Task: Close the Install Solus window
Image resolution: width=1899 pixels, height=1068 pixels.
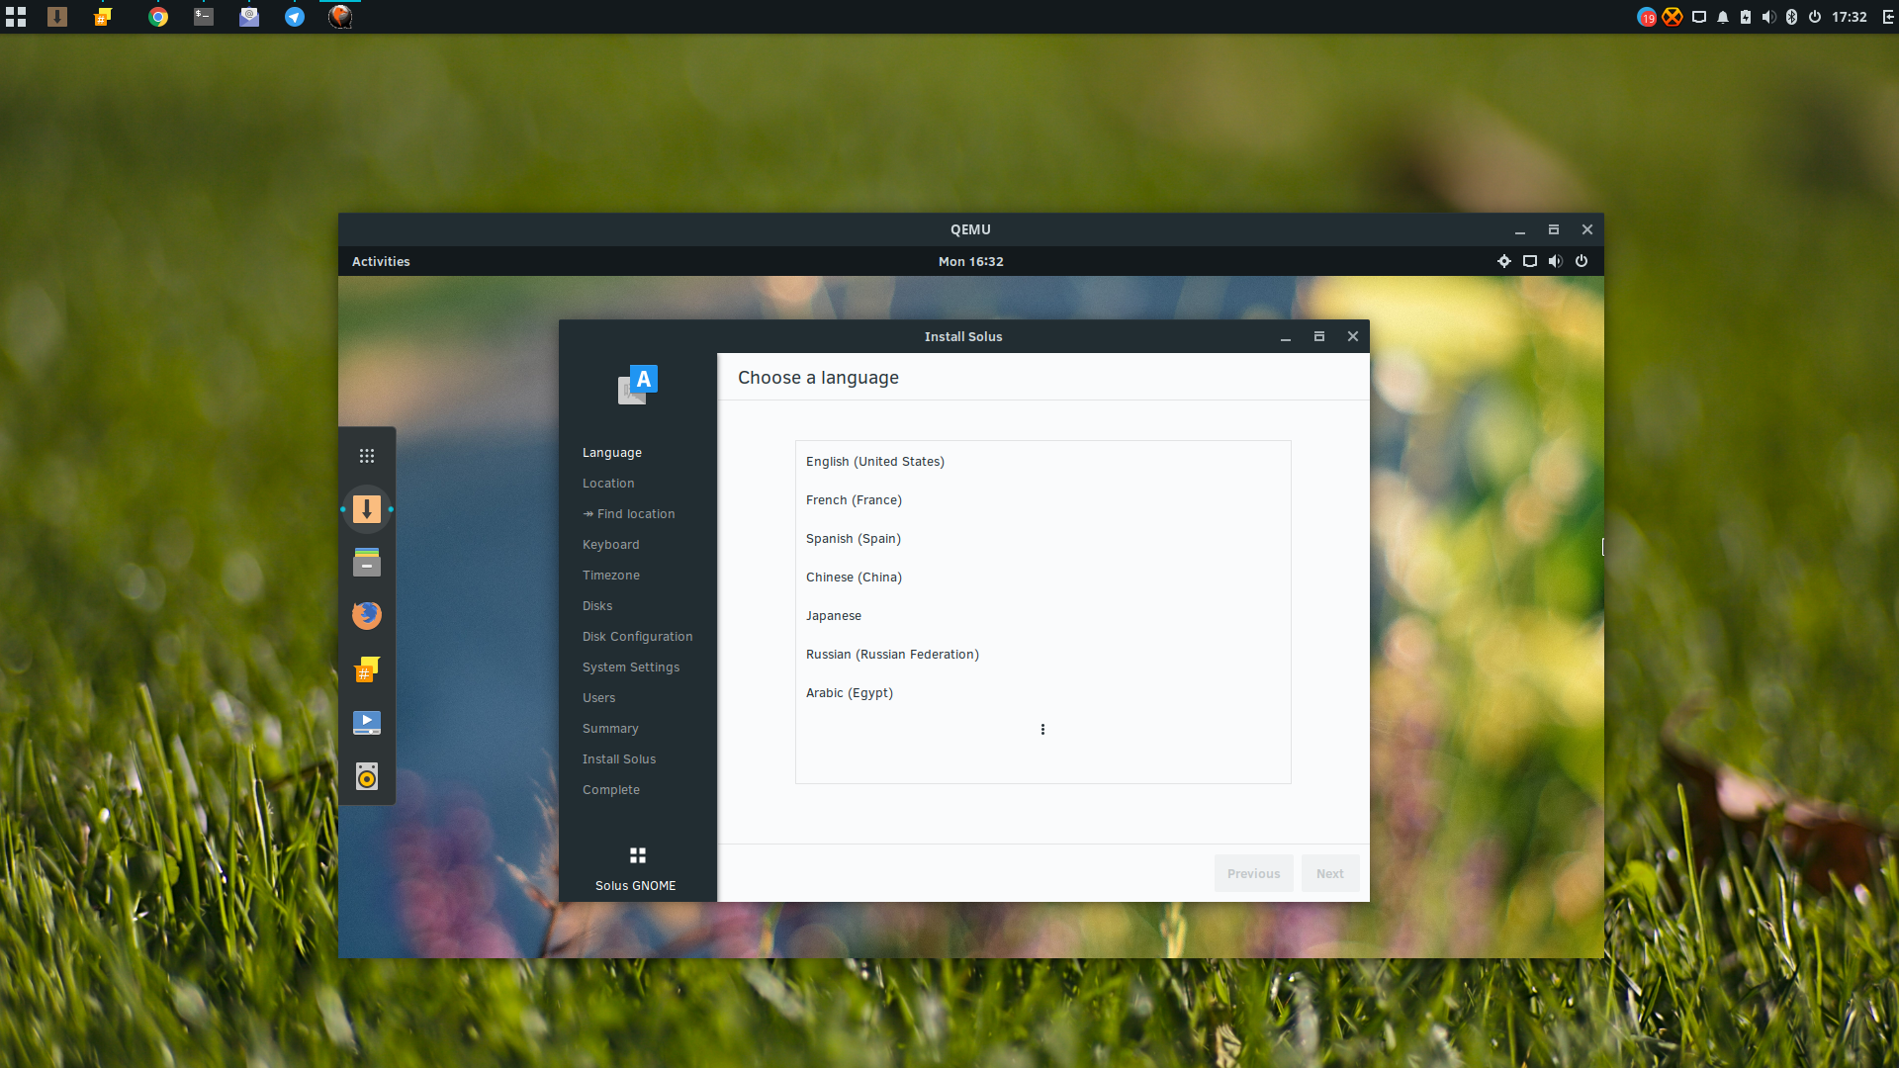Action: tap(1353, 337)
